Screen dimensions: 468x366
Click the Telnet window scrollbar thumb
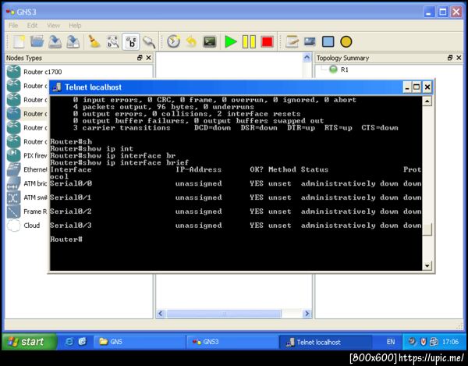click(427, 229)
